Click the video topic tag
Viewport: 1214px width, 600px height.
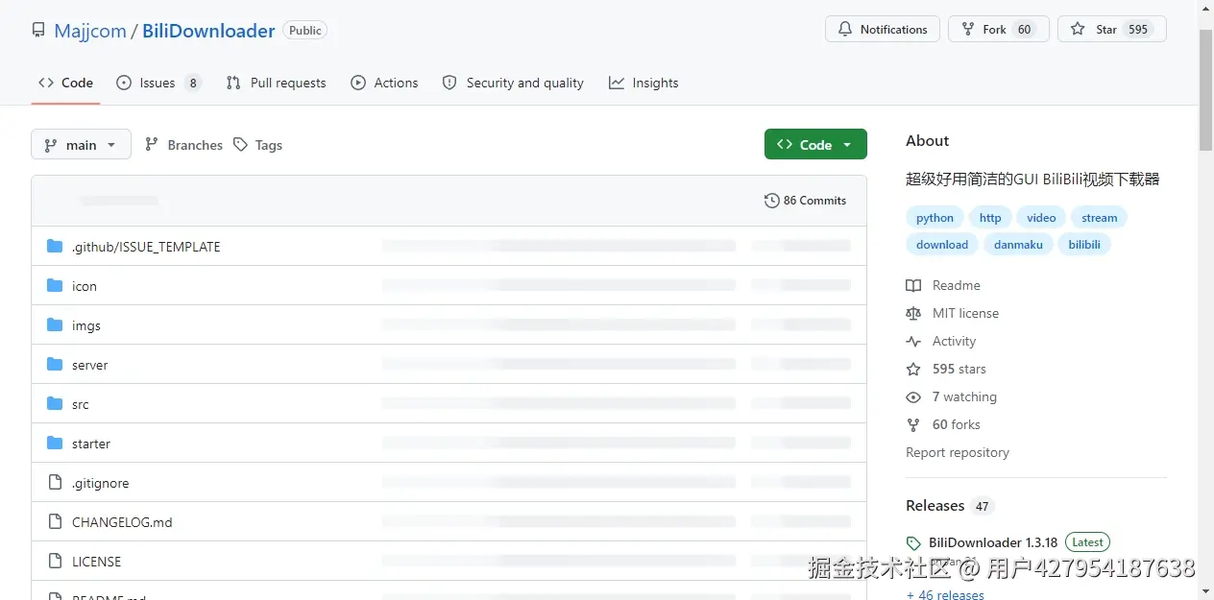pyautogui.click(x=1041, y=218)
